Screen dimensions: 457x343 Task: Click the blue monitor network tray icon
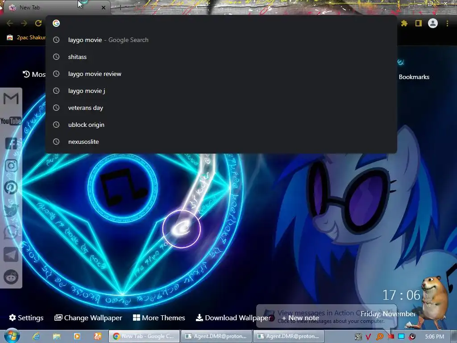pos(401,337)
